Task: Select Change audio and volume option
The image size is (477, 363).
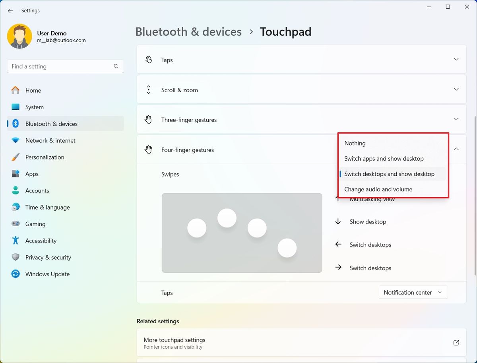Action: click(x=378, y=189)
